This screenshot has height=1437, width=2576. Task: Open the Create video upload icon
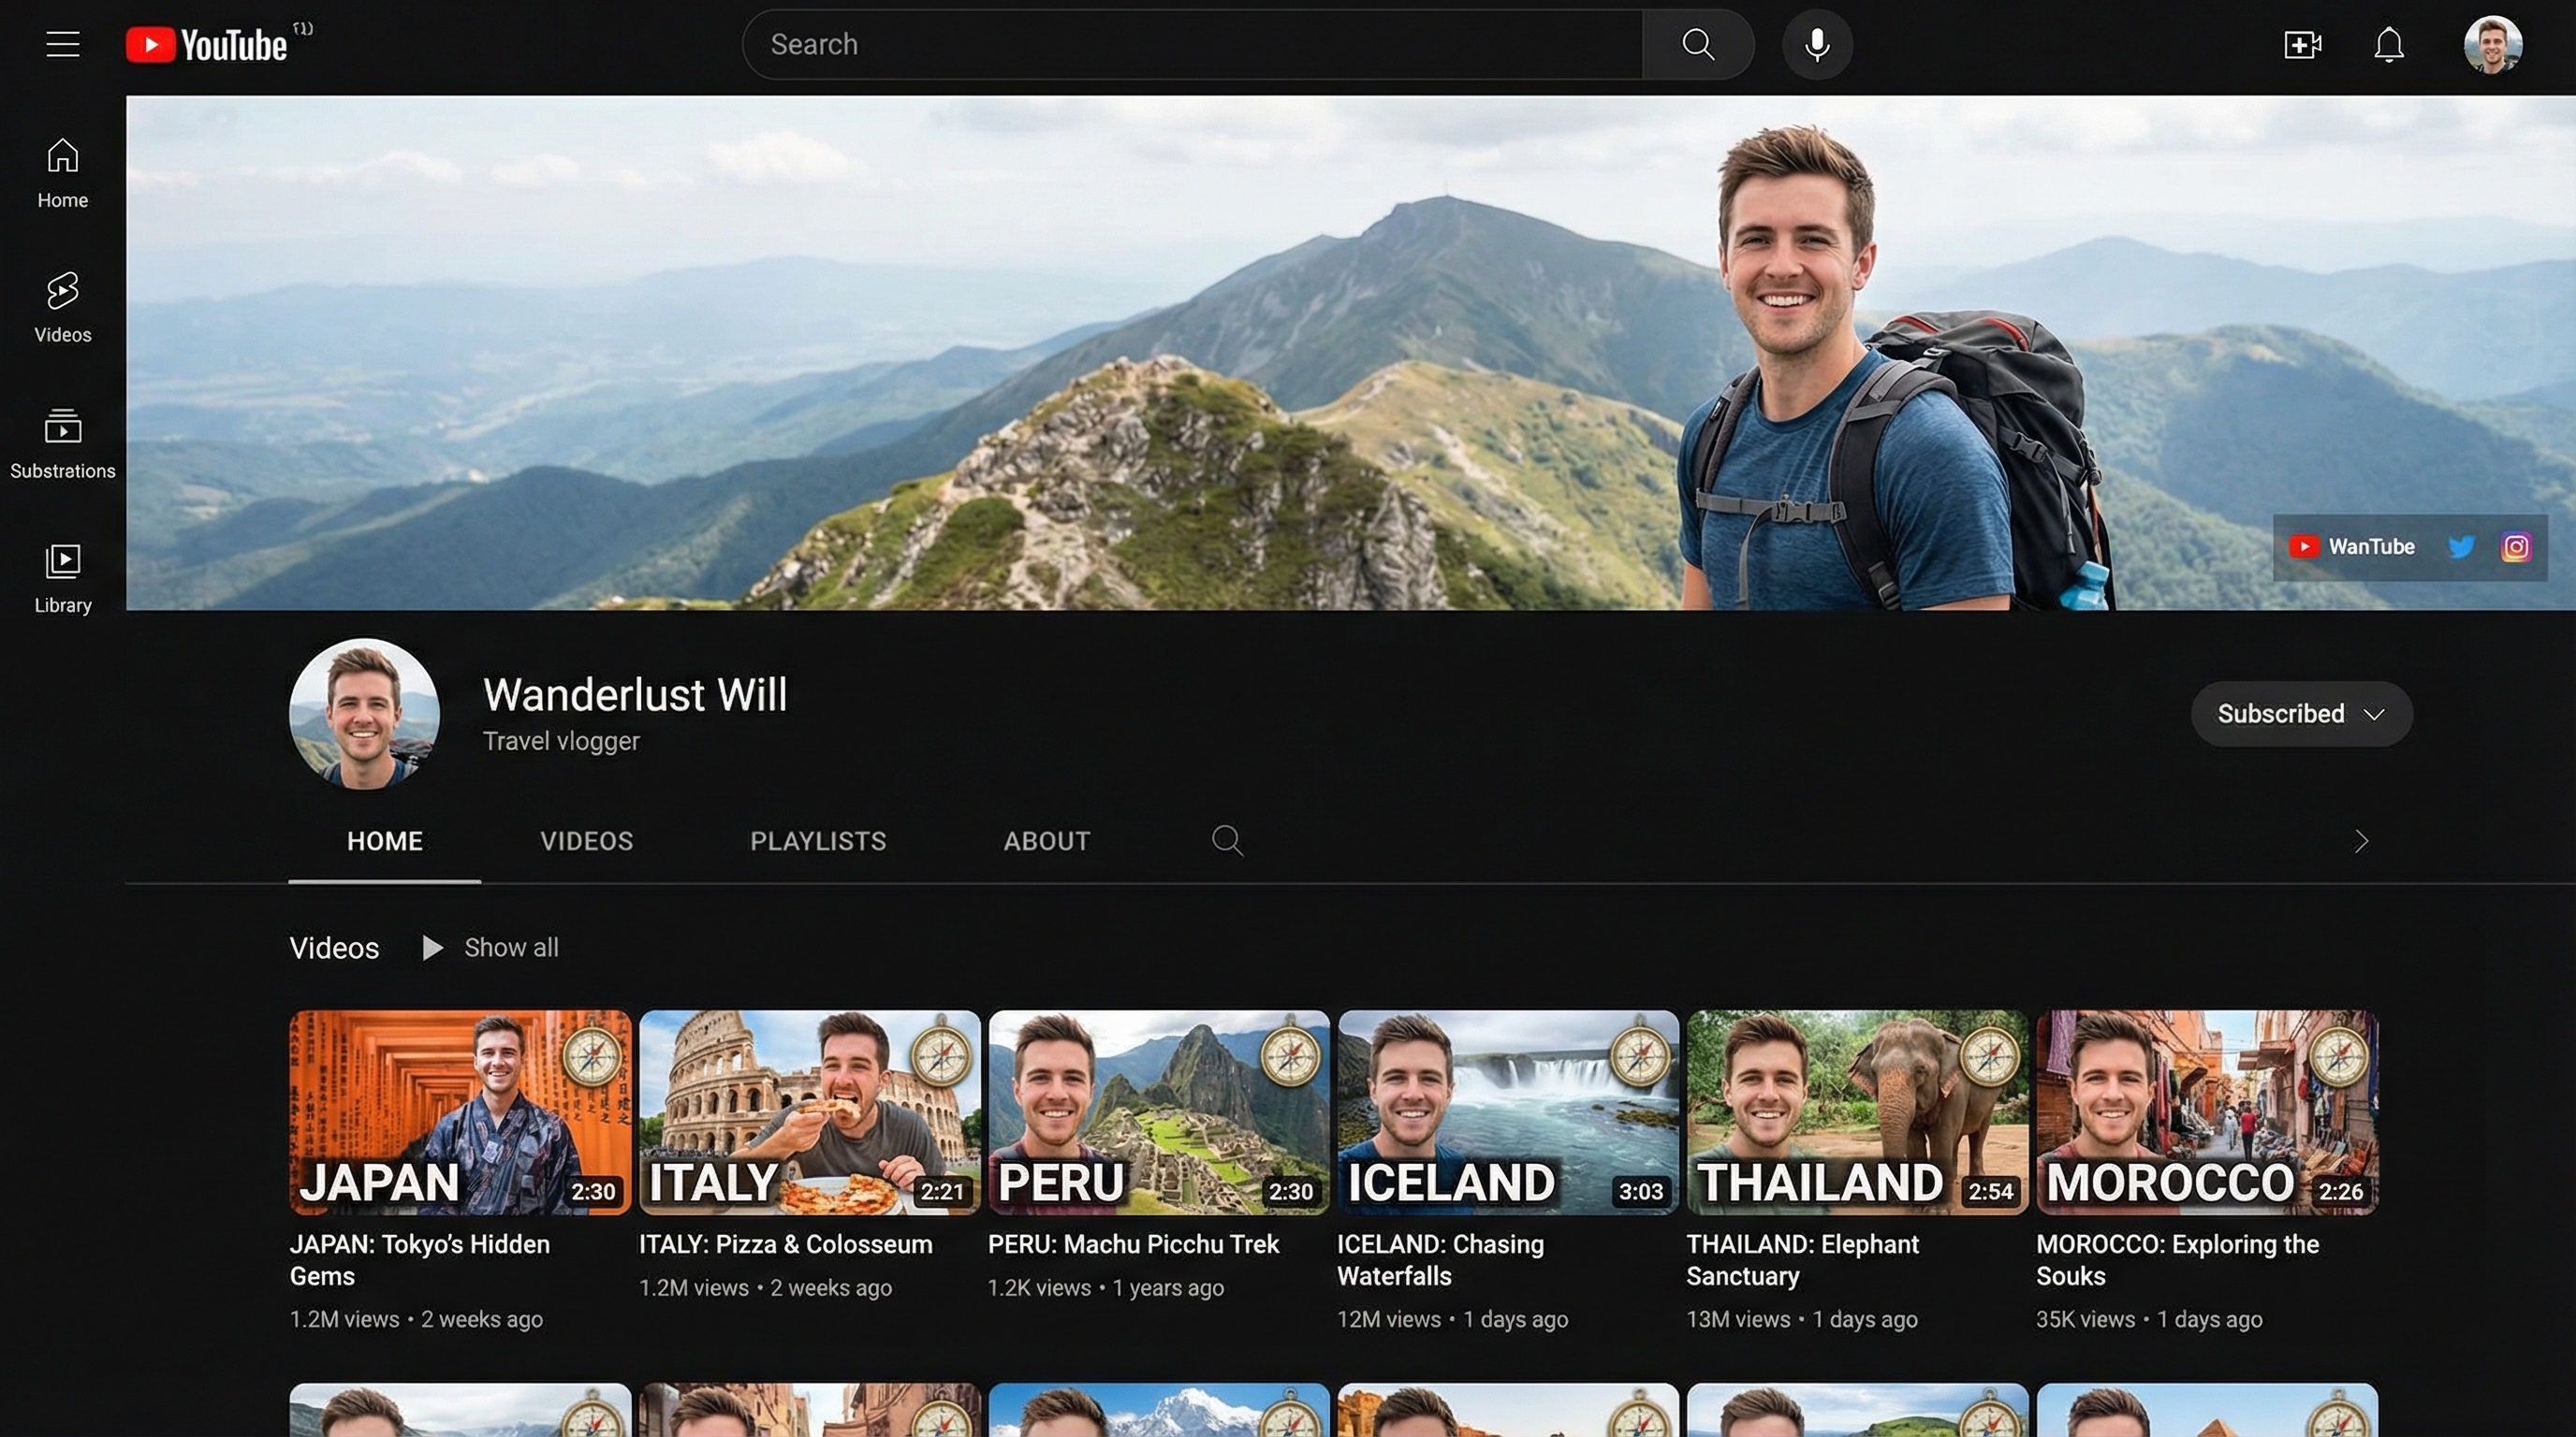tap(2303, 44)
